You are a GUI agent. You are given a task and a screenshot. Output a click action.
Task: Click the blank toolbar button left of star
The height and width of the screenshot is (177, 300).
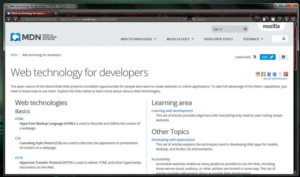tap(257, 19)
